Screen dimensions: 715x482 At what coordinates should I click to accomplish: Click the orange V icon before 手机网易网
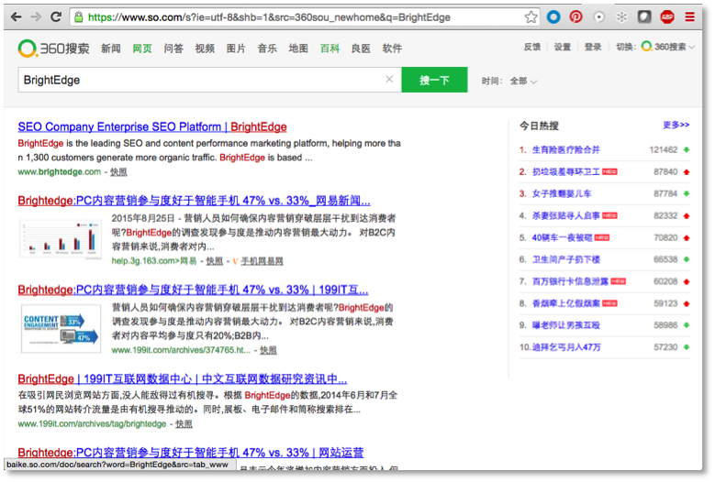pyautogui.click(x=235, y=261)
